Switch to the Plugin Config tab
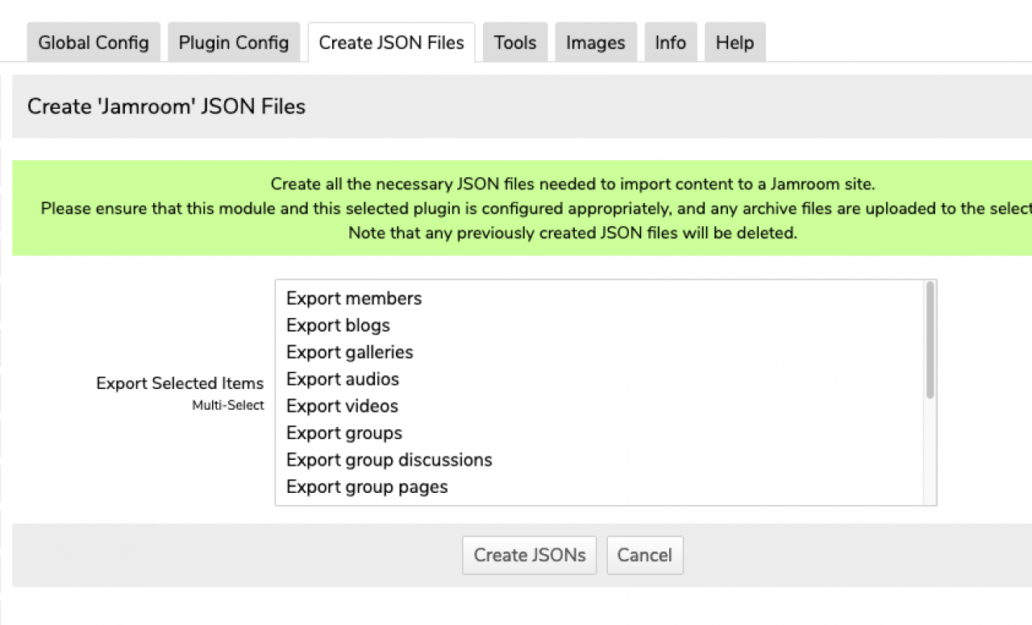Screen dimensions: 1032x625 234,43
